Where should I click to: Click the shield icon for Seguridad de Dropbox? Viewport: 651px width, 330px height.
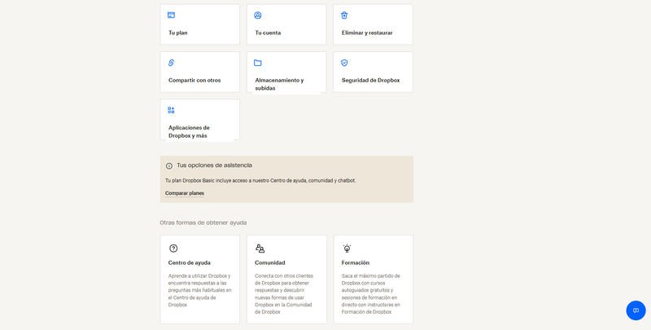click(x=344, y=63)
